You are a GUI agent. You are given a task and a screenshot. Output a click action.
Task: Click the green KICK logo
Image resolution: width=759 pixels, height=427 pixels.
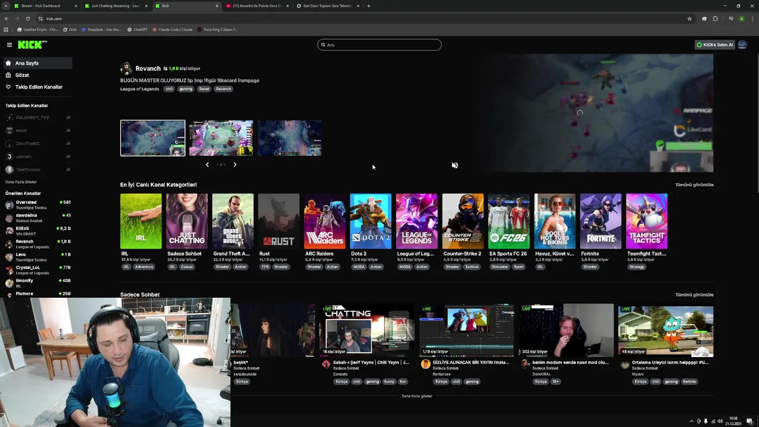click(x=32, y=44)
